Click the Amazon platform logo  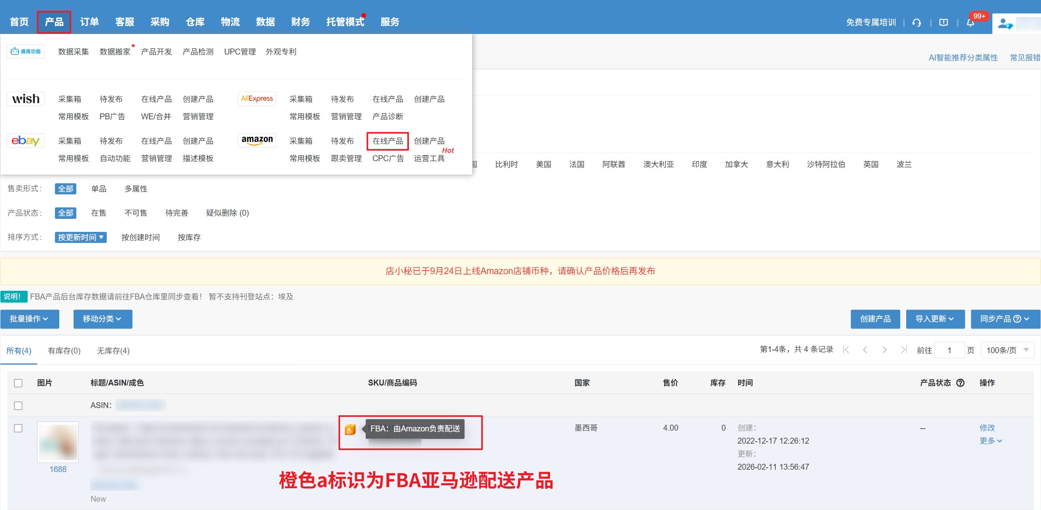257,140
